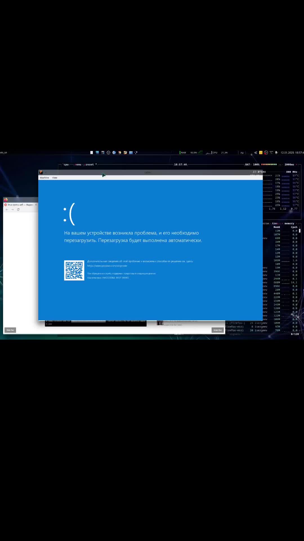Screen dimensions: 304x541
Task: Open the btop 'menu' option
Action: click(78, 165)
